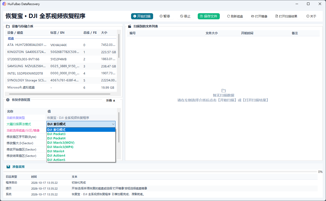326x201 pixels.
Task: Click the gear icon beside 恢复参数配置
Action: click(x=8, y=100)
